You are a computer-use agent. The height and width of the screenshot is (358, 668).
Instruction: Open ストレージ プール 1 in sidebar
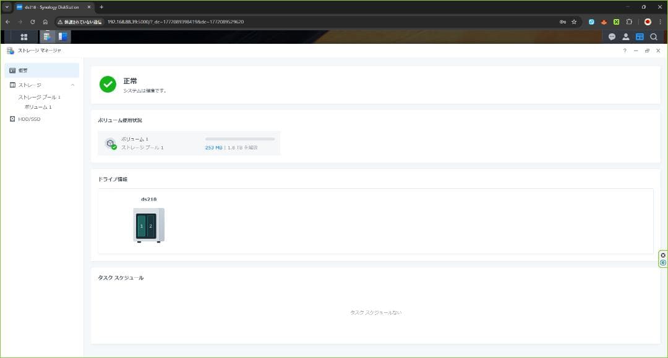[39, 97]
